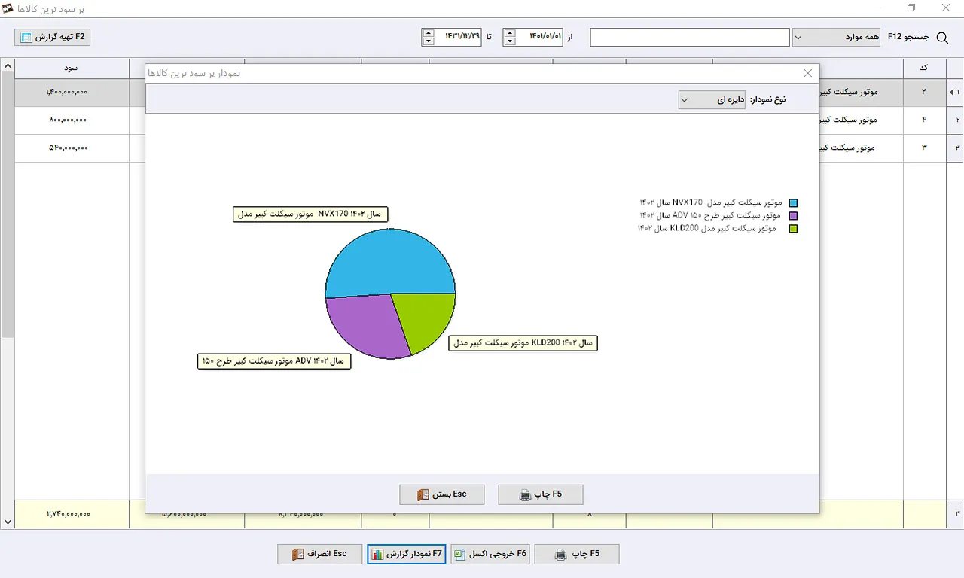The image size is (964, 578).
Task: Click the F7 نمودار گزارش button
Action: tap(407, 554)
